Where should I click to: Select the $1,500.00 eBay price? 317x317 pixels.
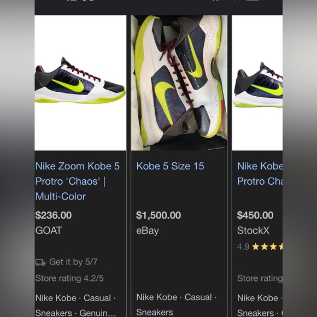click(x=158, y=215)
